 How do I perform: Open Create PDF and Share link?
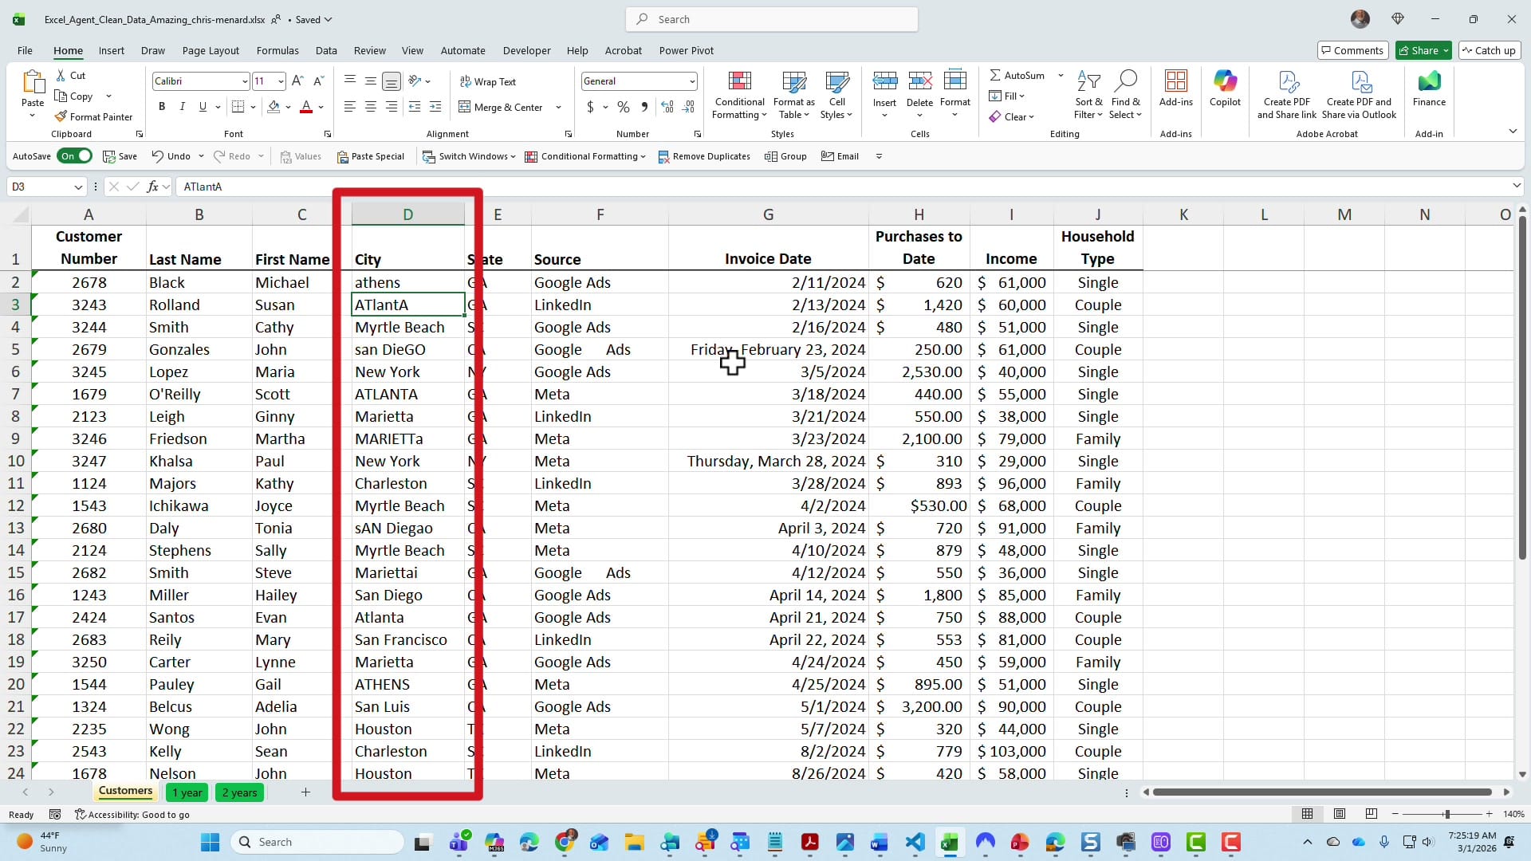pyautogui.click(x=1287, y=92)
